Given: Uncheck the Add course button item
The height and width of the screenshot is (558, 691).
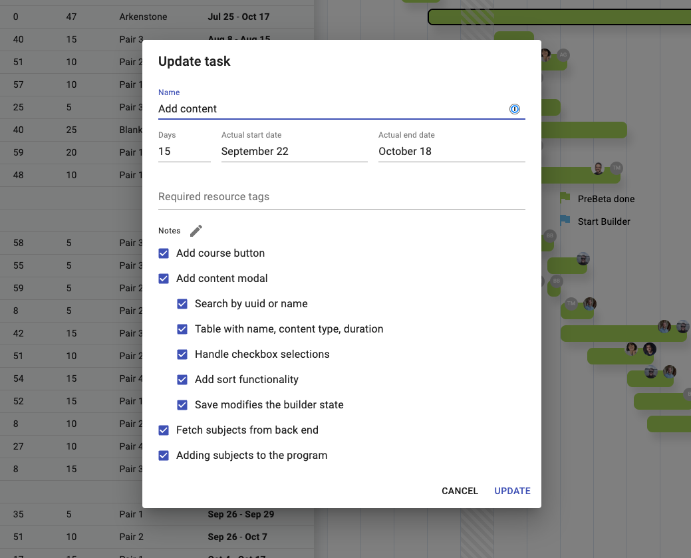Looking at the screenshot, I should [163, 253].
